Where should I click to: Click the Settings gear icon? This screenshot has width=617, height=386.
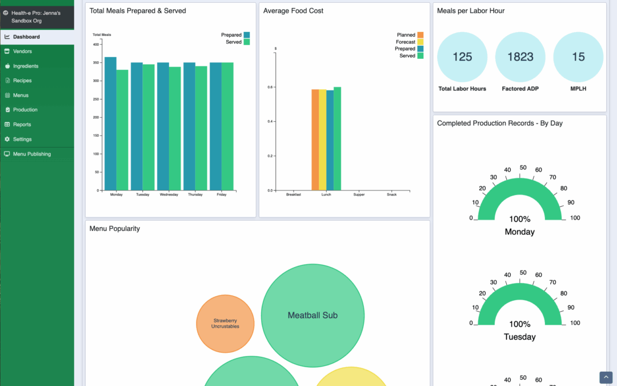click(x=7, y=140)
